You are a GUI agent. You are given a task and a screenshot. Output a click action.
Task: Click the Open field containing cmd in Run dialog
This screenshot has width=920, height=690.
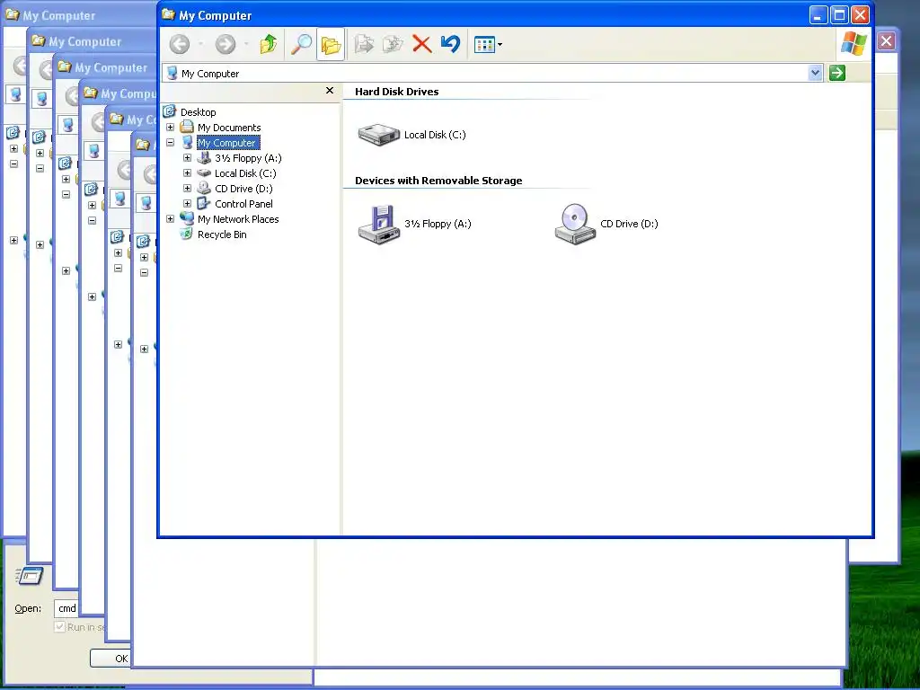point(66,608)
